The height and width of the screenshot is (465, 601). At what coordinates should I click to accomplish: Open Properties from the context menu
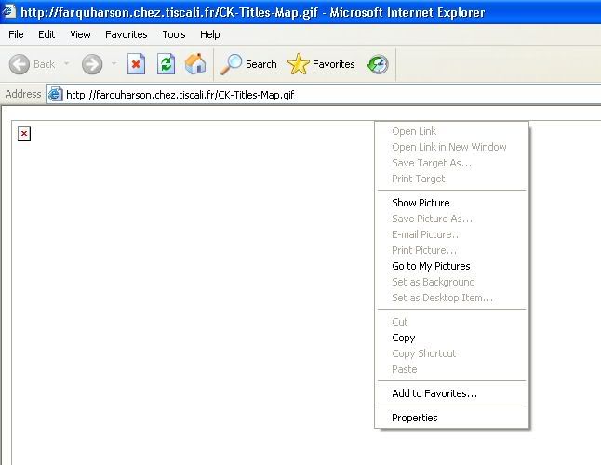[x=451, y=418]
